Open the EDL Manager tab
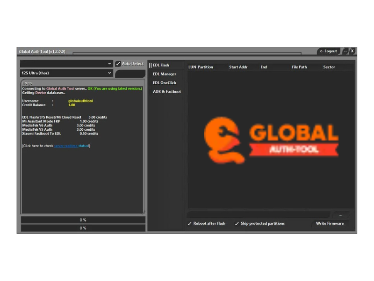Screen dimensions: 374x281 165,74
